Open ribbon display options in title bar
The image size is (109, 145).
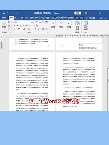point(86,13)
